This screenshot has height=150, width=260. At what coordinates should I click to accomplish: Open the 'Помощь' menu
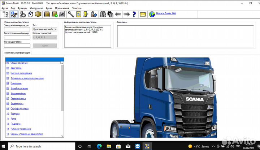point(77,8)
